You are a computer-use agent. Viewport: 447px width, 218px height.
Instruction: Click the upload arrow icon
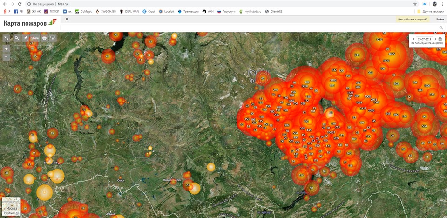pos(53,38)
